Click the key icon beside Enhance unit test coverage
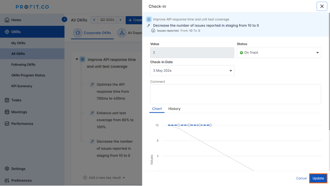The width and height of the screenshot is (330, 186). point(92,113)
